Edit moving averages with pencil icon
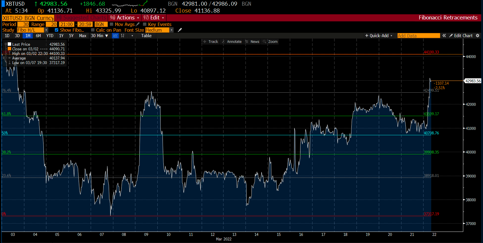This screenshot has width=483, height=243. [x=138, y=24]
